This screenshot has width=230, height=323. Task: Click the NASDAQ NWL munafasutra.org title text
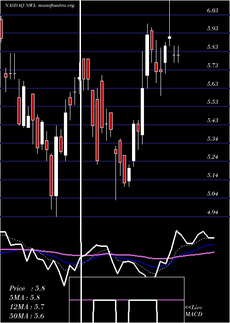pos(40,6)
